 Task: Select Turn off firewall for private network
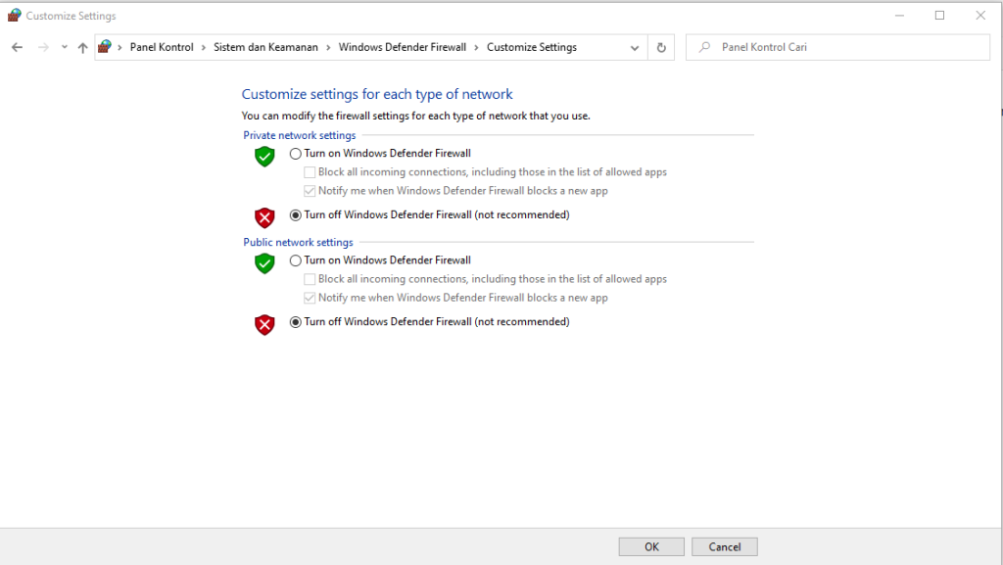tap(296, 215)
